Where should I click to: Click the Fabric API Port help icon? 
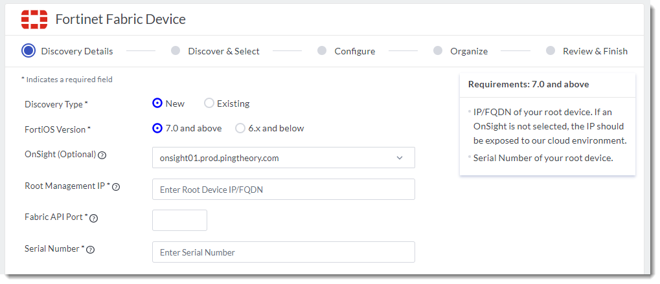(93, 218)
